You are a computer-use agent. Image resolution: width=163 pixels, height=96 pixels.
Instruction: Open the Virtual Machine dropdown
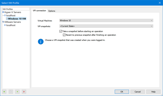point(106,21)
